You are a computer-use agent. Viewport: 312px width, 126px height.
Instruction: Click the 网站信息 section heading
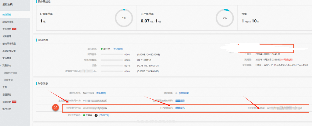[43, 40]
